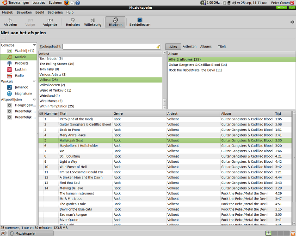This screenshot has width=296, height=236.
Task: Open the Beeld menu
Action: [40, 12]
